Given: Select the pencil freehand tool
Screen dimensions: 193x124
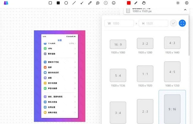Looking at the screenshot, I should 90,3.
